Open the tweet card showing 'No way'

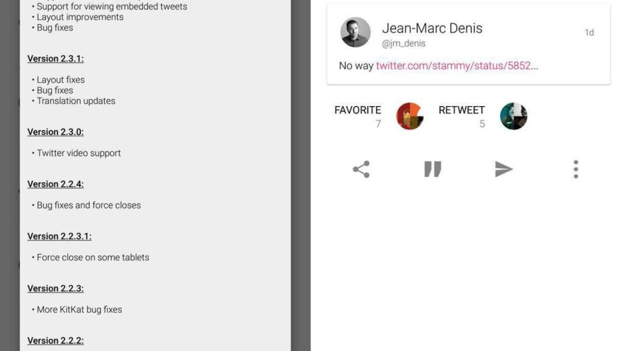point(469,44)
